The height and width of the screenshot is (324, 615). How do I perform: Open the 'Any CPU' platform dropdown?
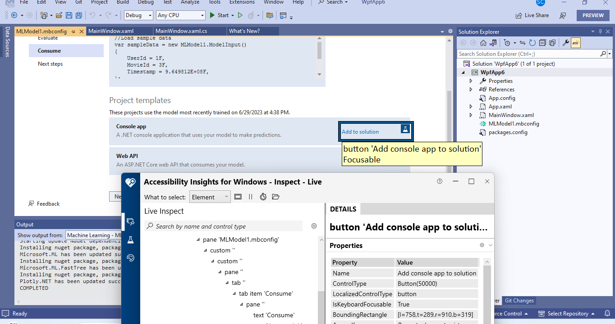(x=180, y=15)
